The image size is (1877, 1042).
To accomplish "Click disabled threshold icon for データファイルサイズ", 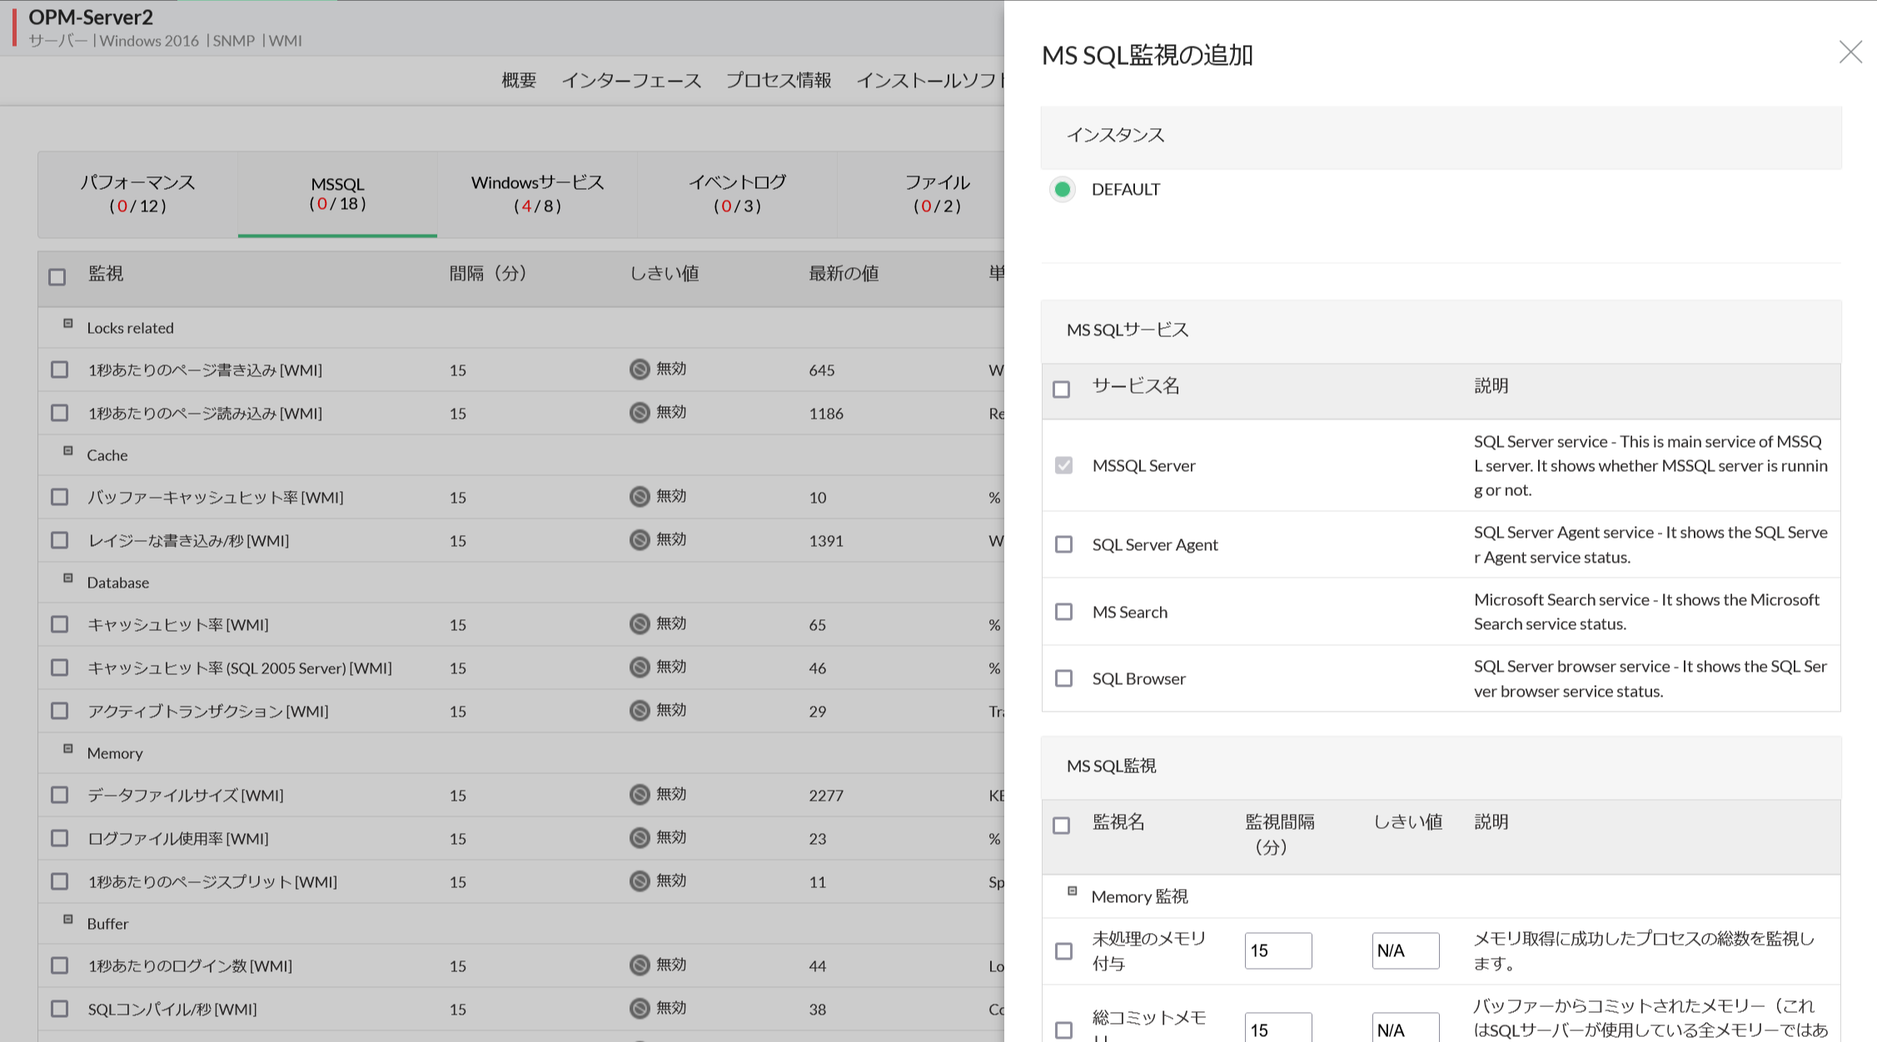I will 640,795.
